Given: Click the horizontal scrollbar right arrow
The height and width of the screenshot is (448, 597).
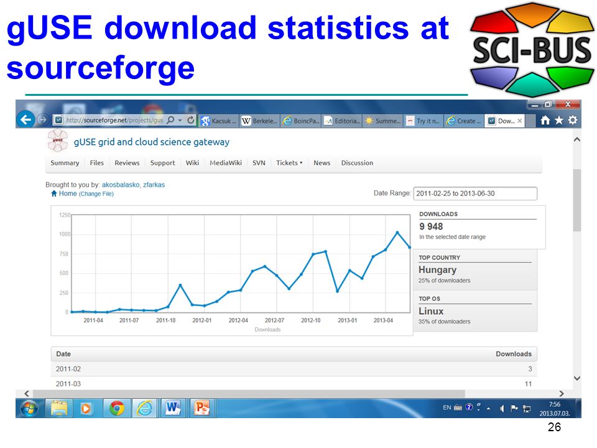Looking at the screenshot, I should pos(562,393).
